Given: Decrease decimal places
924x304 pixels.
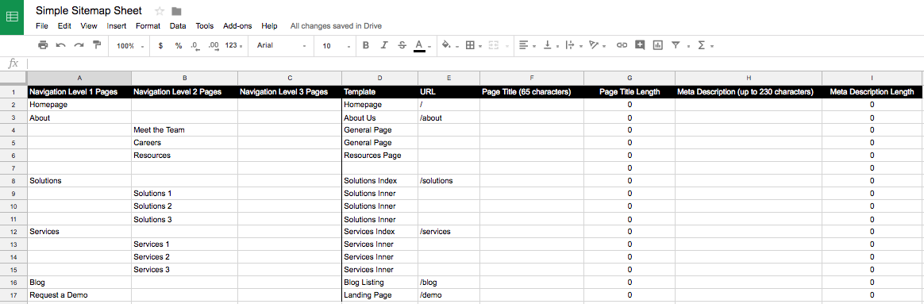Looking at the screenshot, I should coord(195,45).
